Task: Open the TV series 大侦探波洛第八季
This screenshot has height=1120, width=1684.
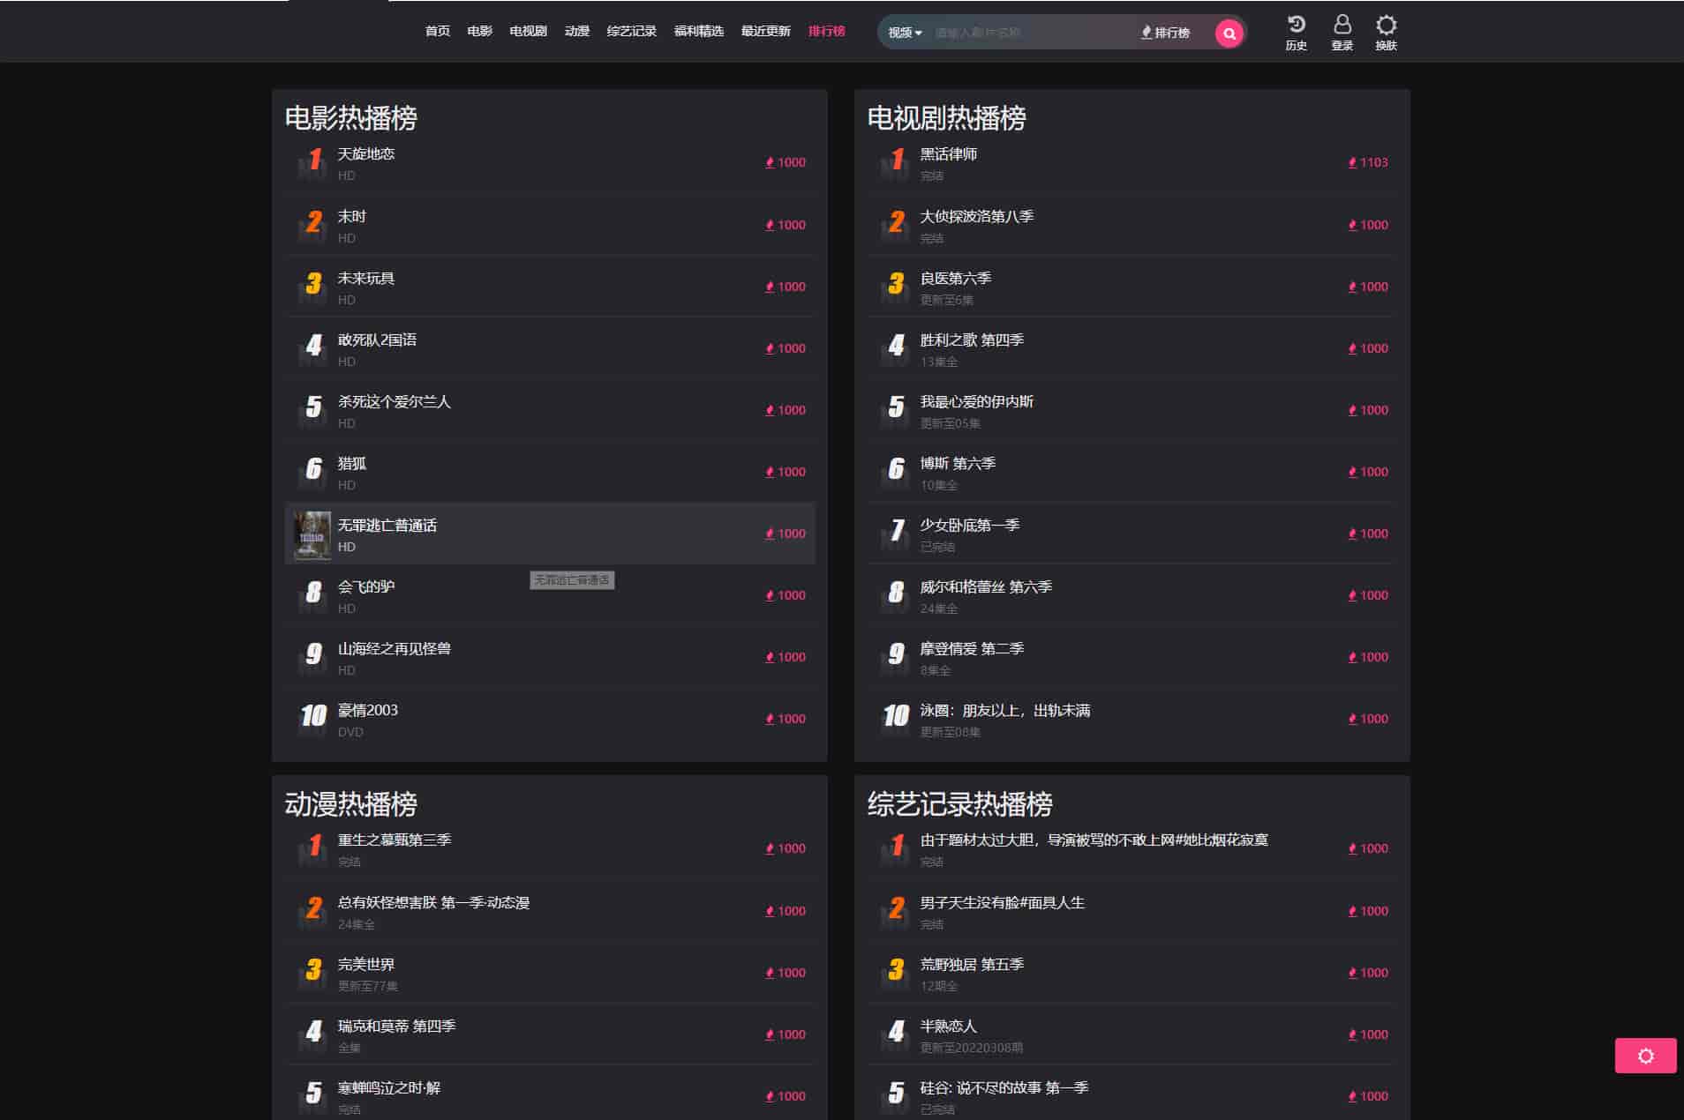Action: (x=977, y=216)
